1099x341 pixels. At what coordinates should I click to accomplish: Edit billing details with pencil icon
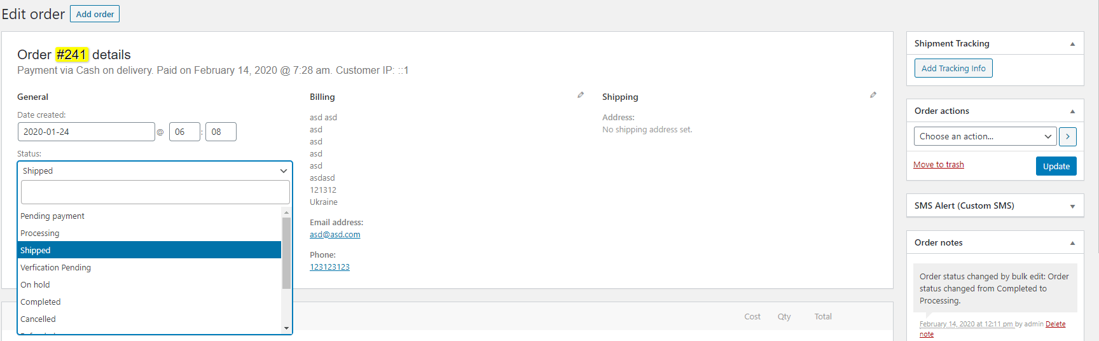[x=581, y=95]
